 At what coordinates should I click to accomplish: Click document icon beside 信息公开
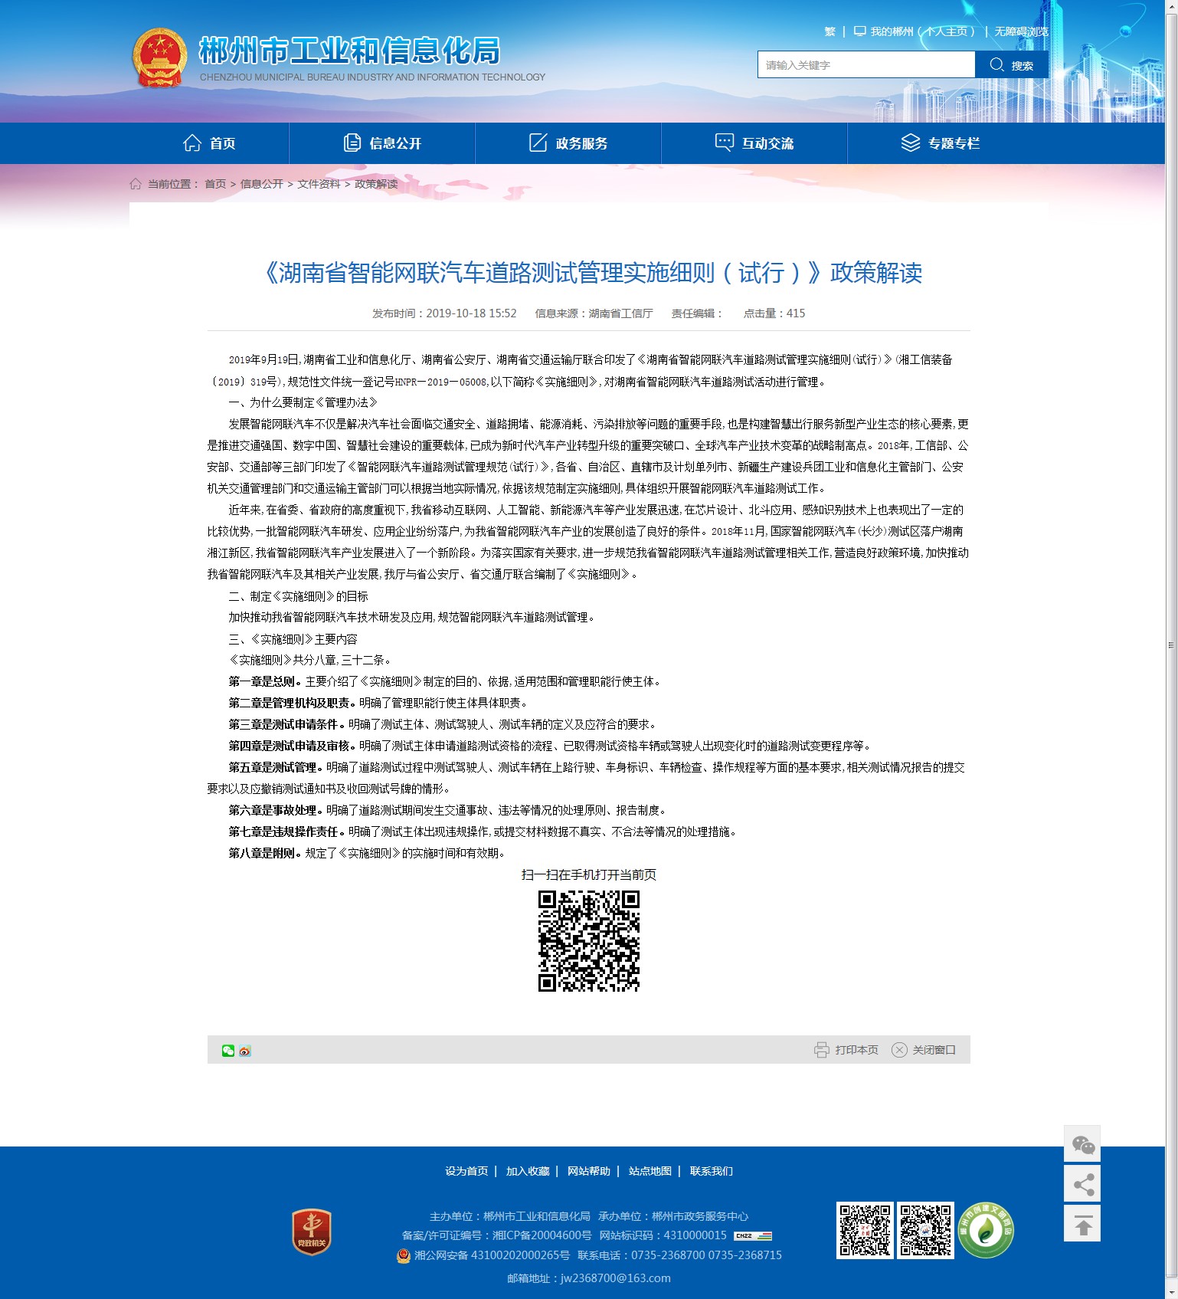pyautogui.click(x=352, y=143)
